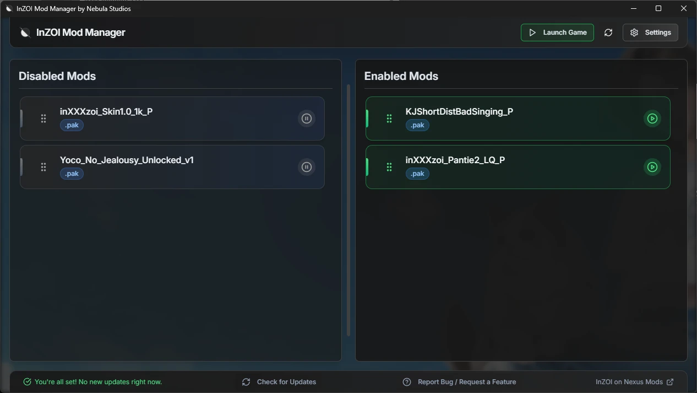697x393 pixels.
Task: Select the Yoco_No_Jealousy_Unlocked_v1 mod name
Action: tap(127, 160)
